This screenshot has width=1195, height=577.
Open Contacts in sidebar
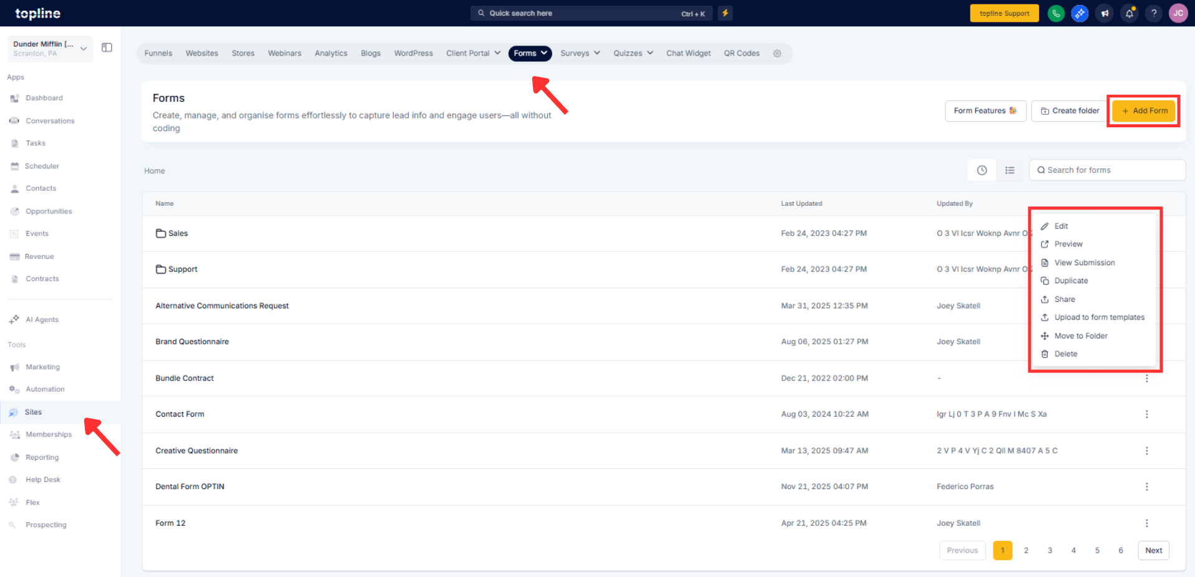(41, 188)
